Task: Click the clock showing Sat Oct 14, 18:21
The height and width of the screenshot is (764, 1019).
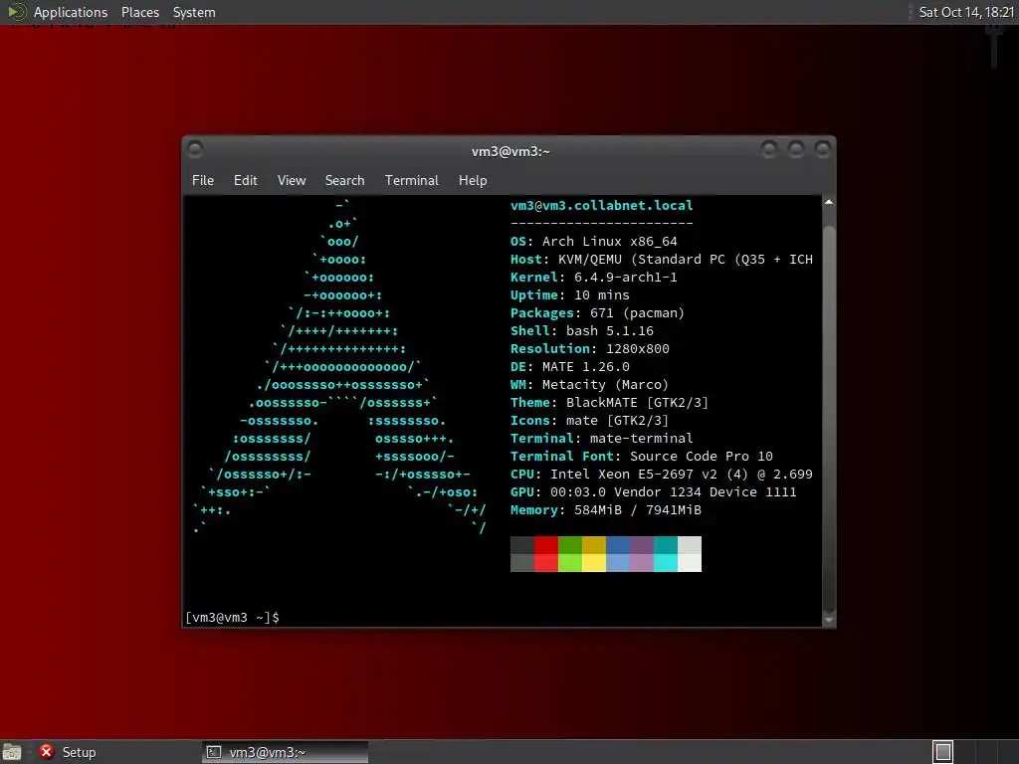Action: click(x=965, y=12)
